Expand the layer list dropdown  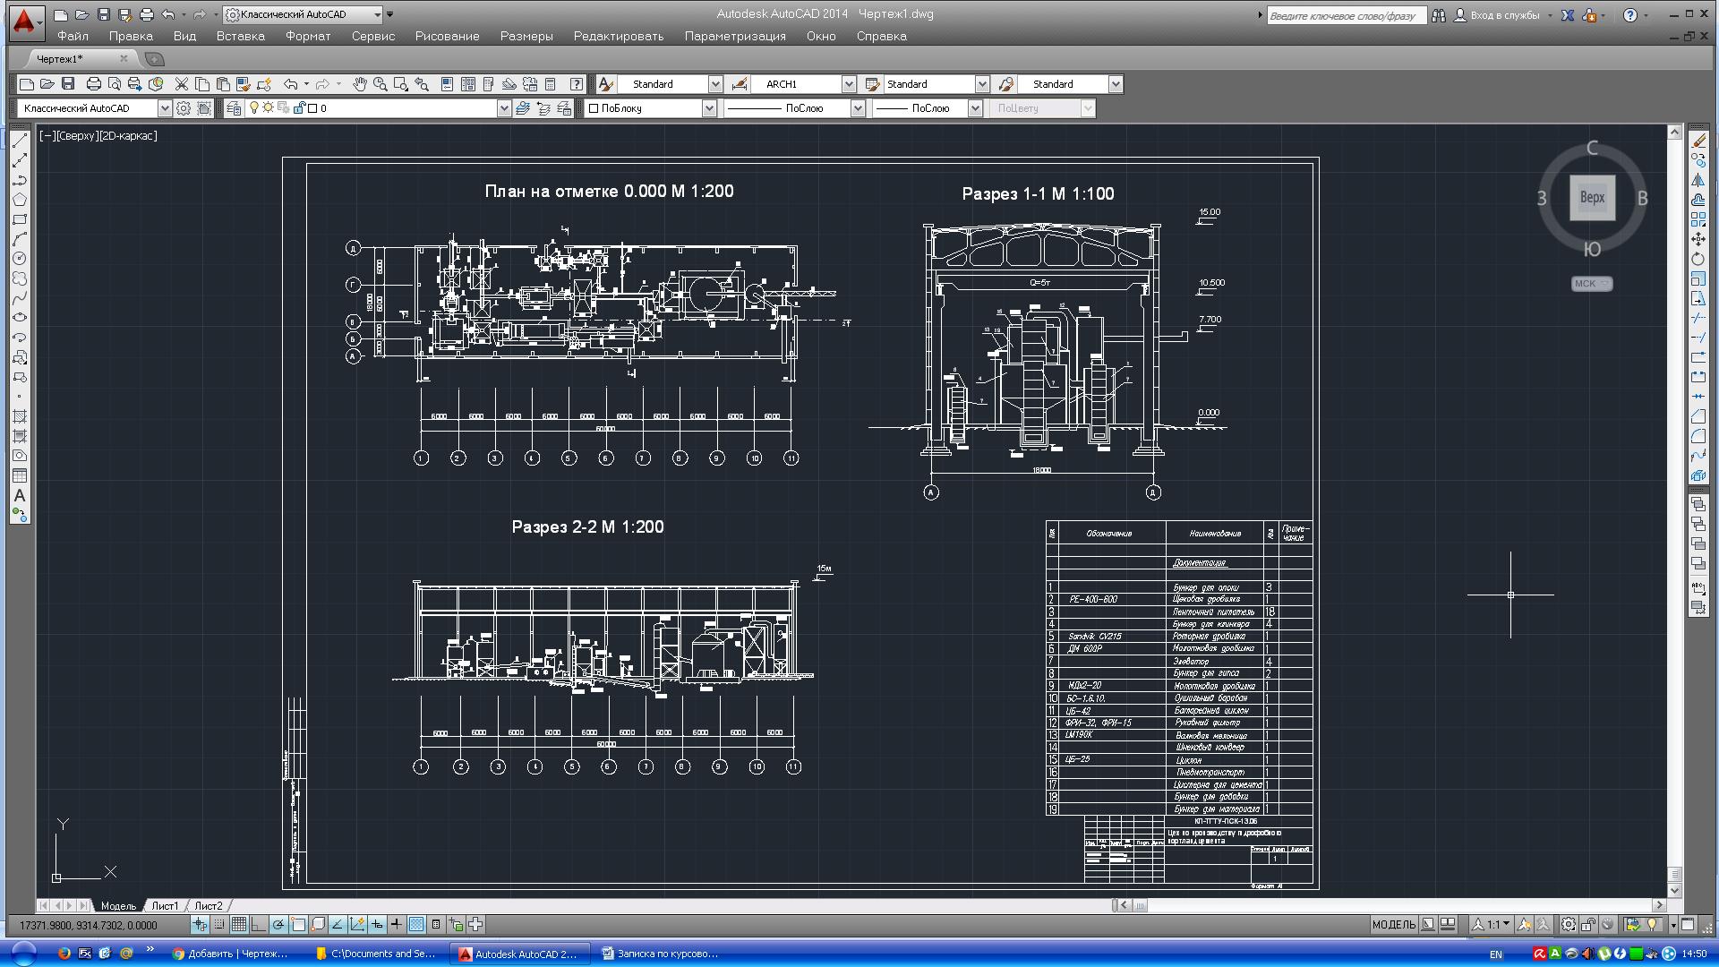tap(503, 108)
